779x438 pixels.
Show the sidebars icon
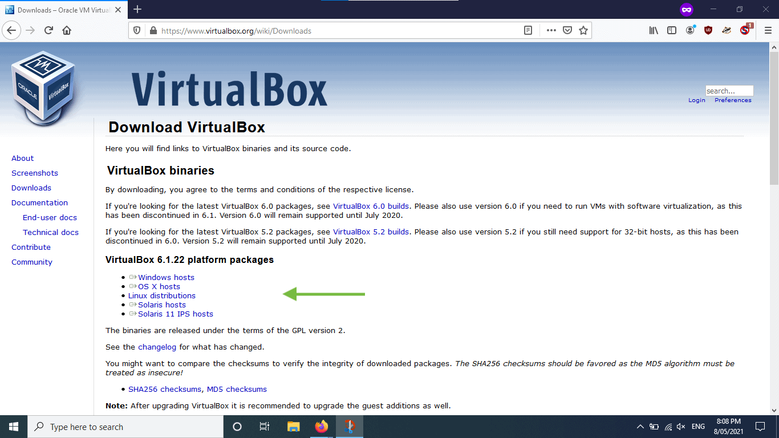click(672, 31)
